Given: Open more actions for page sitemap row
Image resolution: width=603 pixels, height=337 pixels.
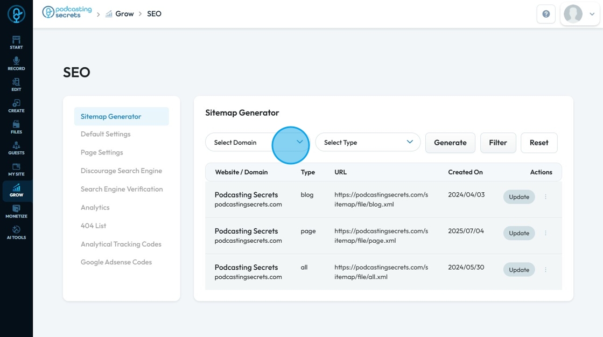Looking at the screenshot, I should pos(545,233).
